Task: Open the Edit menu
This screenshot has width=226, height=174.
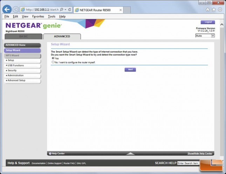Action: coord(15,16)
